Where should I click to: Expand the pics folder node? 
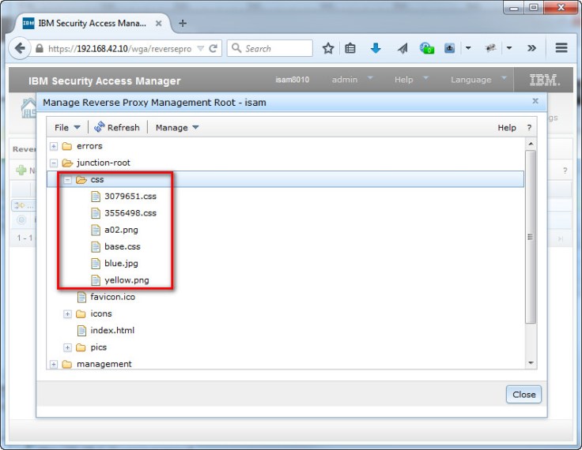pos(68,347)
